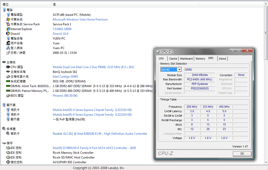Switch to the CPU tab in CPU-Z
The image size is (268, 170).
(x=161, y=59)
